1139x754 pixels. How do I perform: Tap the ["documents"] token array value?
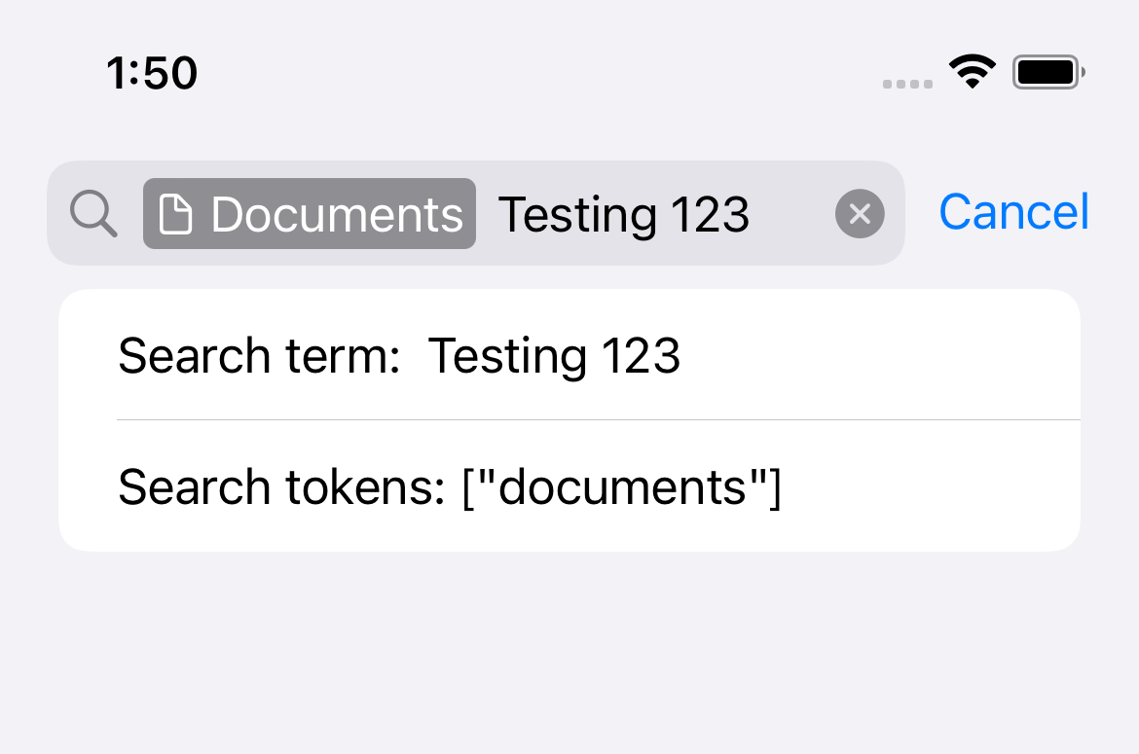pos(622,487)
